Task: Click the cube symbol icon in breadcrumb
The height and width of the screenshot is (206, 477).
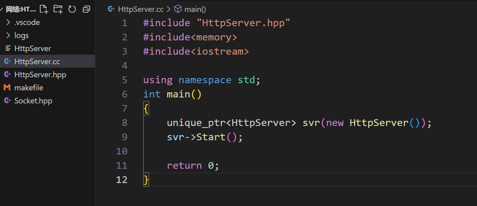Action: click(x=178, y=9)
